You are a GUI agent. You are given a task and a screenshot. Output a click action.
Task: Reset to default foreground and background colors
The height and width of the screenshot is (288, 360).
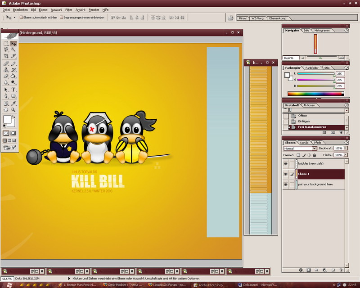tap(4, 126)
